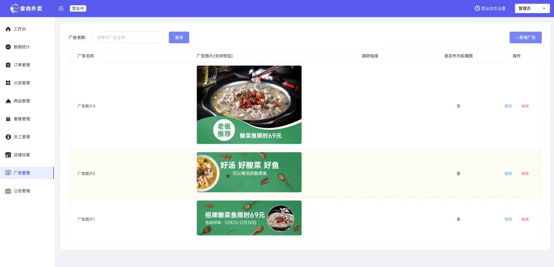Click the 工作台 home icon
This screenshot has height=267, width=554.
(8, 29)
